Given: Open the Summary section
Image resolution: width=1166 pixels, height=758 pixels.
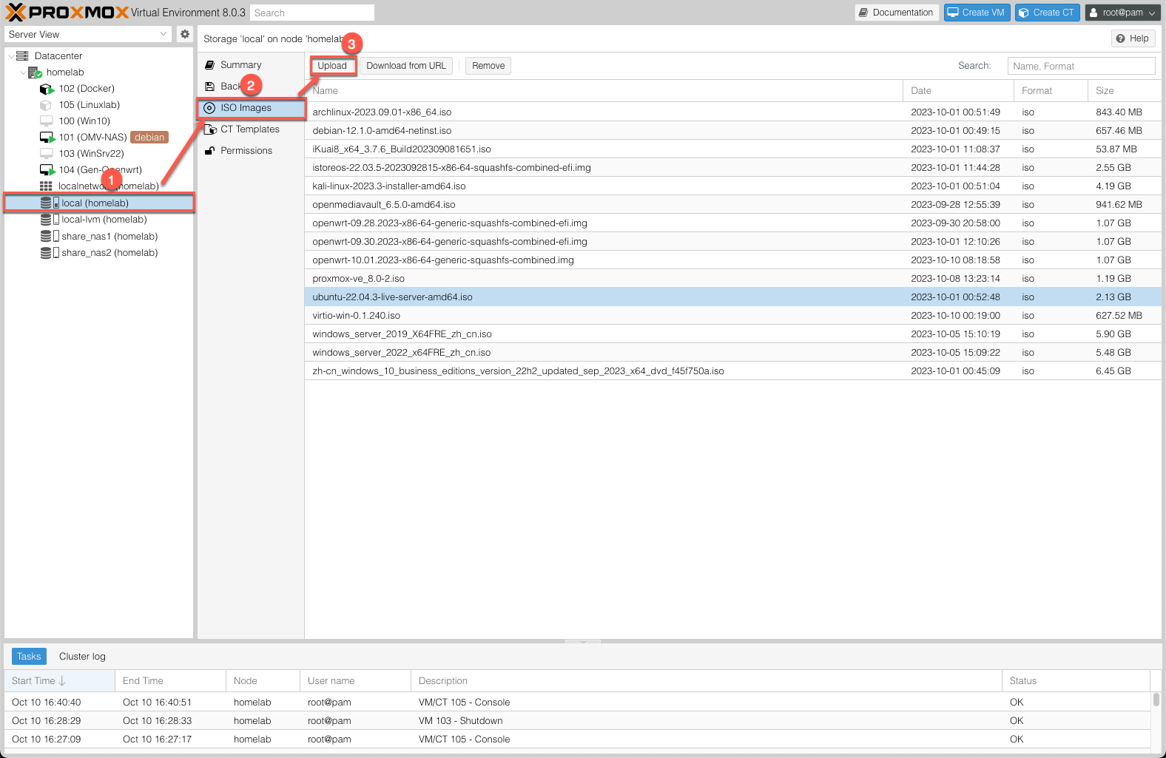Looking at the screenshot, I should click(x=251, y=65).
